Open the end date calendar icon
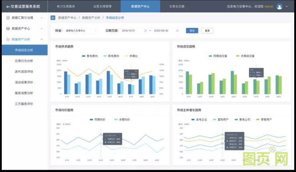This screenshot has height=172, width=296. tap(177, 31)
